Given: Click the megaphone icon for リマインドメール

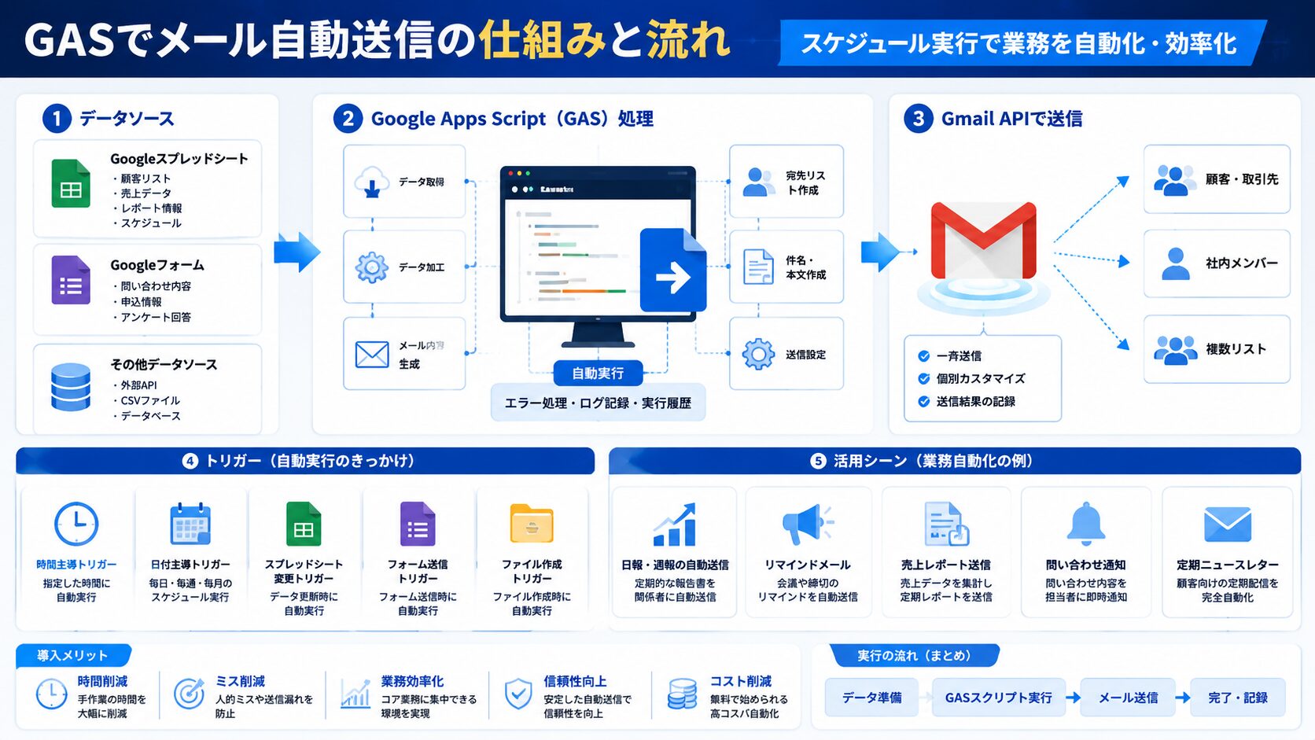Looking at the screenshot, I should [808, 525].
